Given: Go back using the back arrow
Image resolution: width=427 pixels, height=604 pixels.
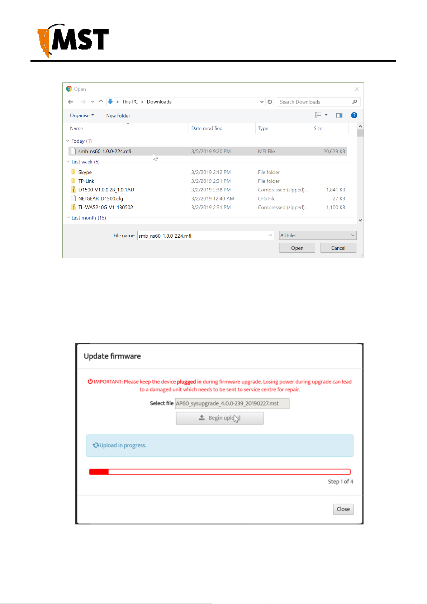Looking at the screenshot, I should [x=71, y=102].
